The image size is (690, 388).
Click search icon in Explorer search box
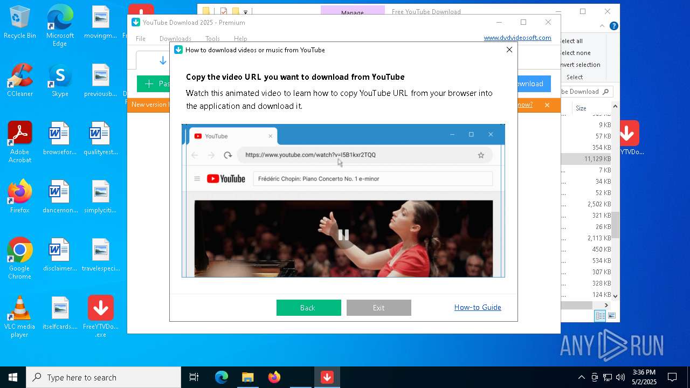605,92
